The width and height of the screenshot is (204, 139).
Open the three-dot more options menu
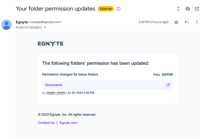(197, 22)
